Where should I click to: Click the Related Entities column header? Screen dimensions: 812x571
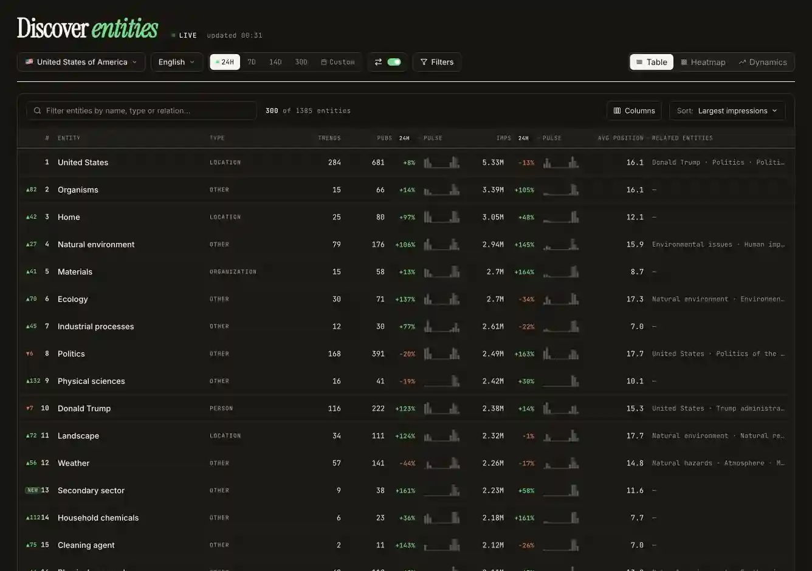(x=683, y=138)
